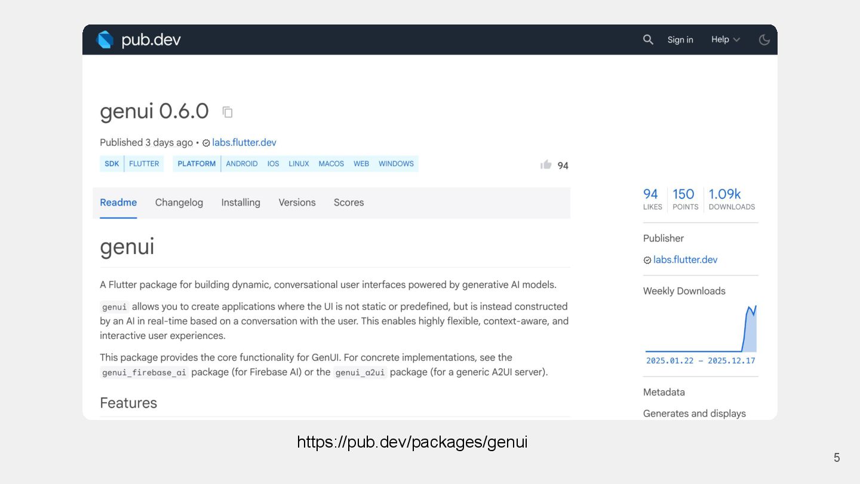The height and width of the screenshot is (484, 860).
Task: Click the pub.dev Dart logo
Action: click(x=106, y=39)
